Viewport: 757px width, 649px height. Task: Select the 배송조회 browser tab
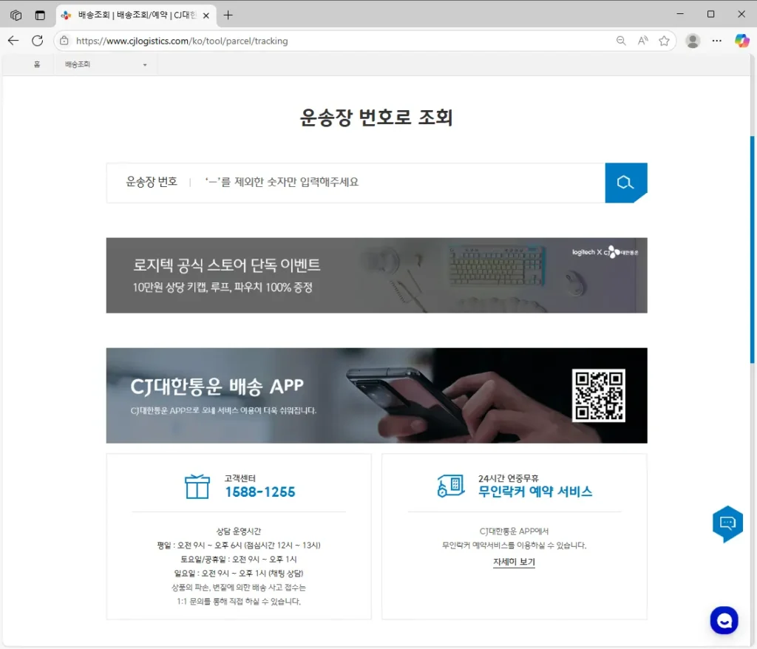pos(136,16)
